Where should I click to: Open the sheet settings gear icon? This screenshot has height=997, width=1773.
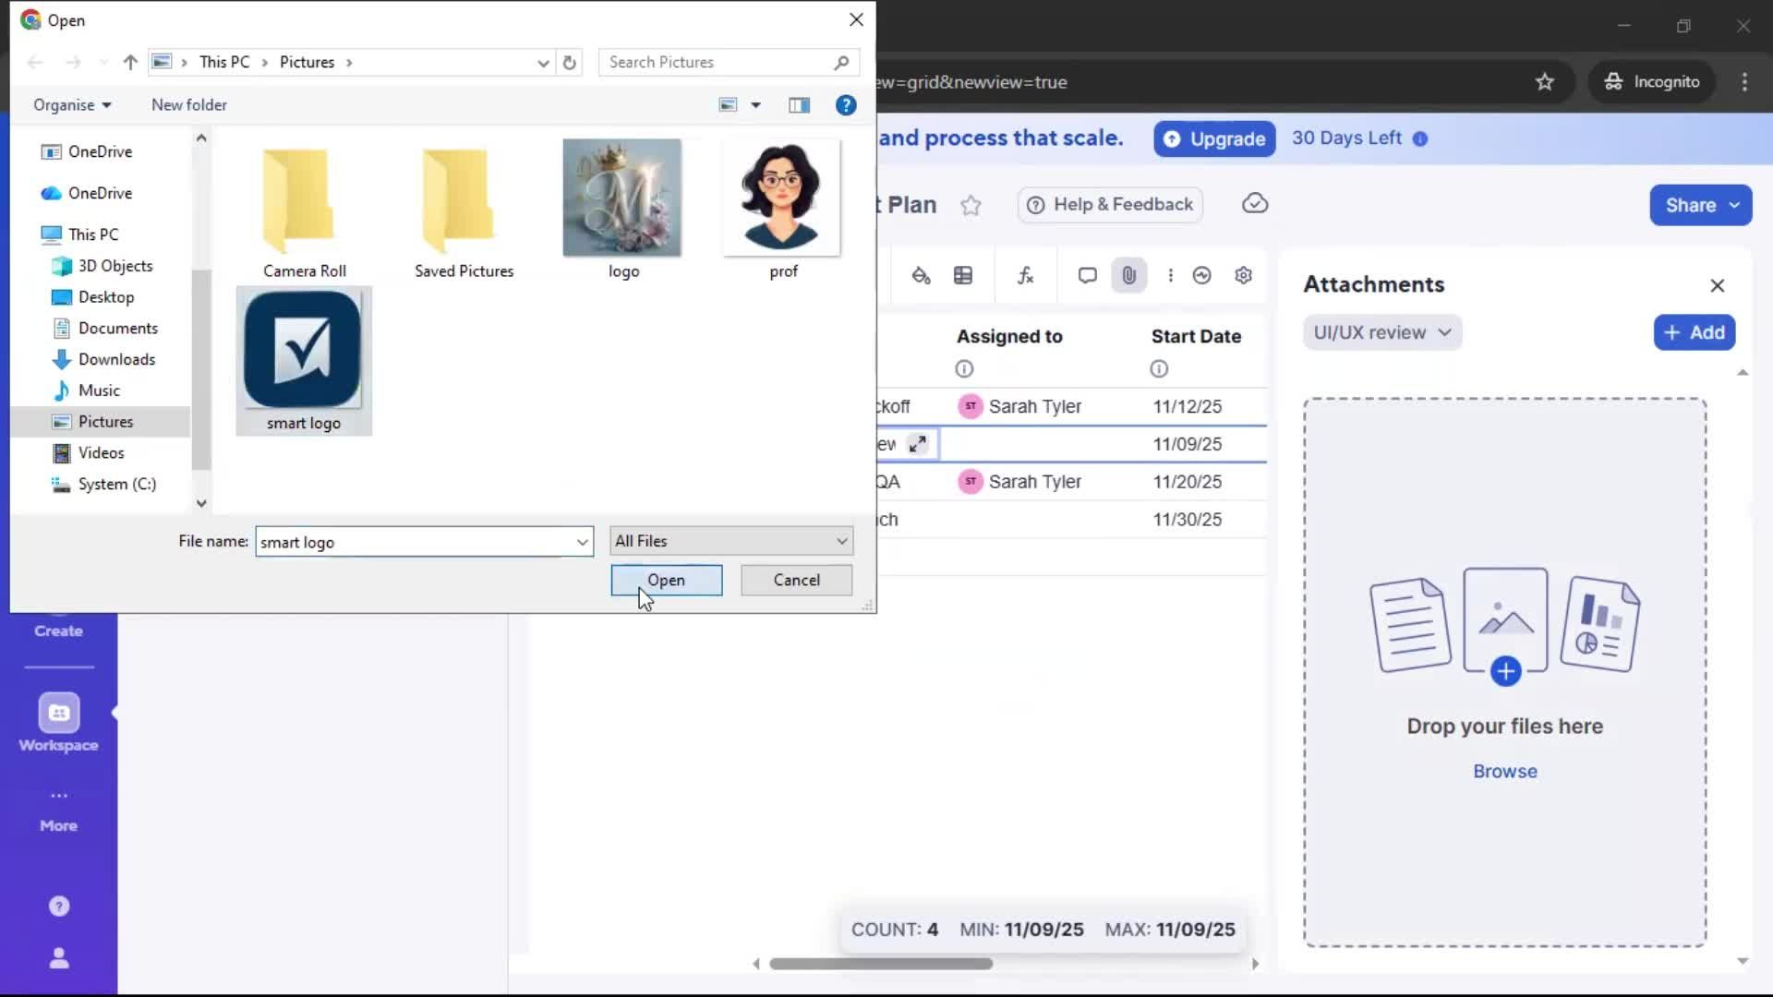point(1243,274)
